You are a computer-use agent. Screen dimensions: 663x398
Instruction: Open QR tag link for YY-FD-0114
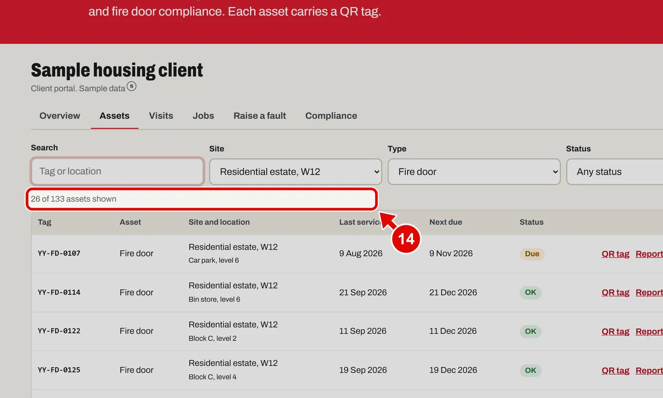[x=615, y=292]
